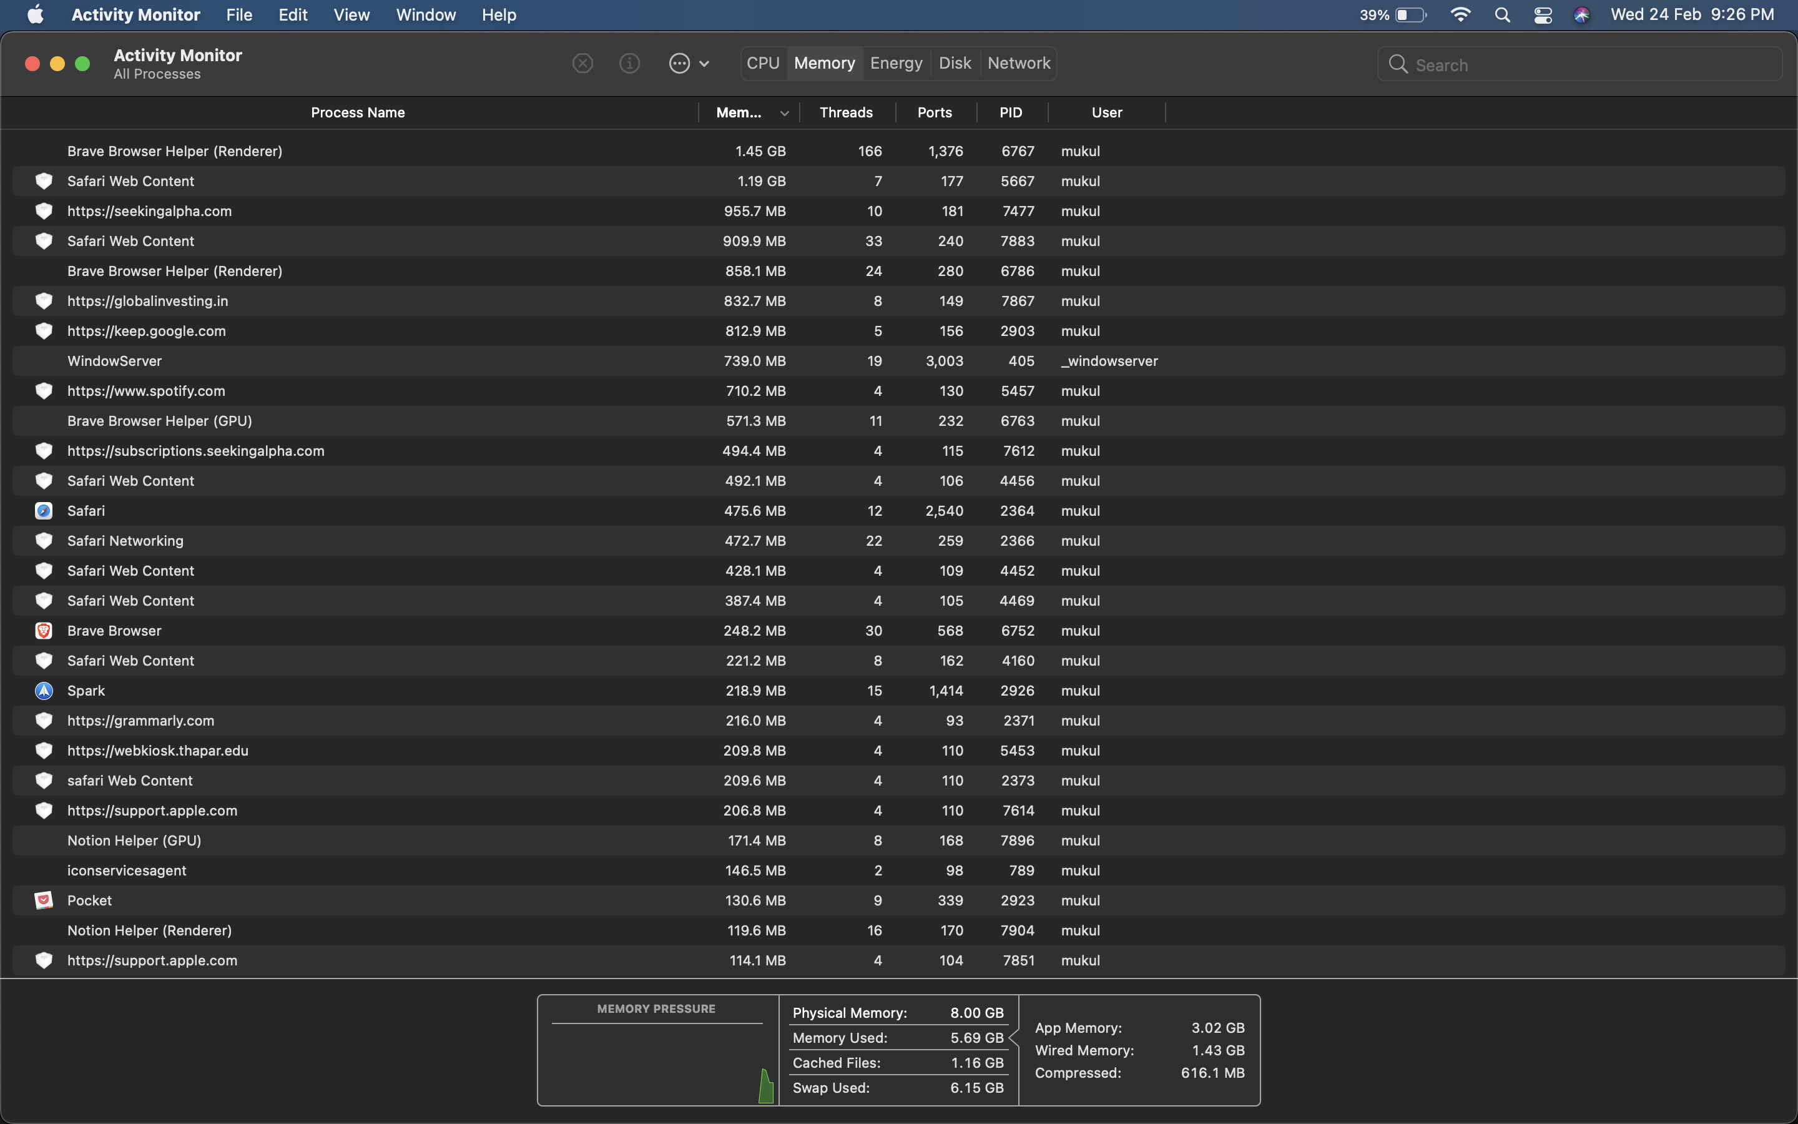Click the Spark app icon in list
Screen dimensions: 1798x1124
click(44, 691)
